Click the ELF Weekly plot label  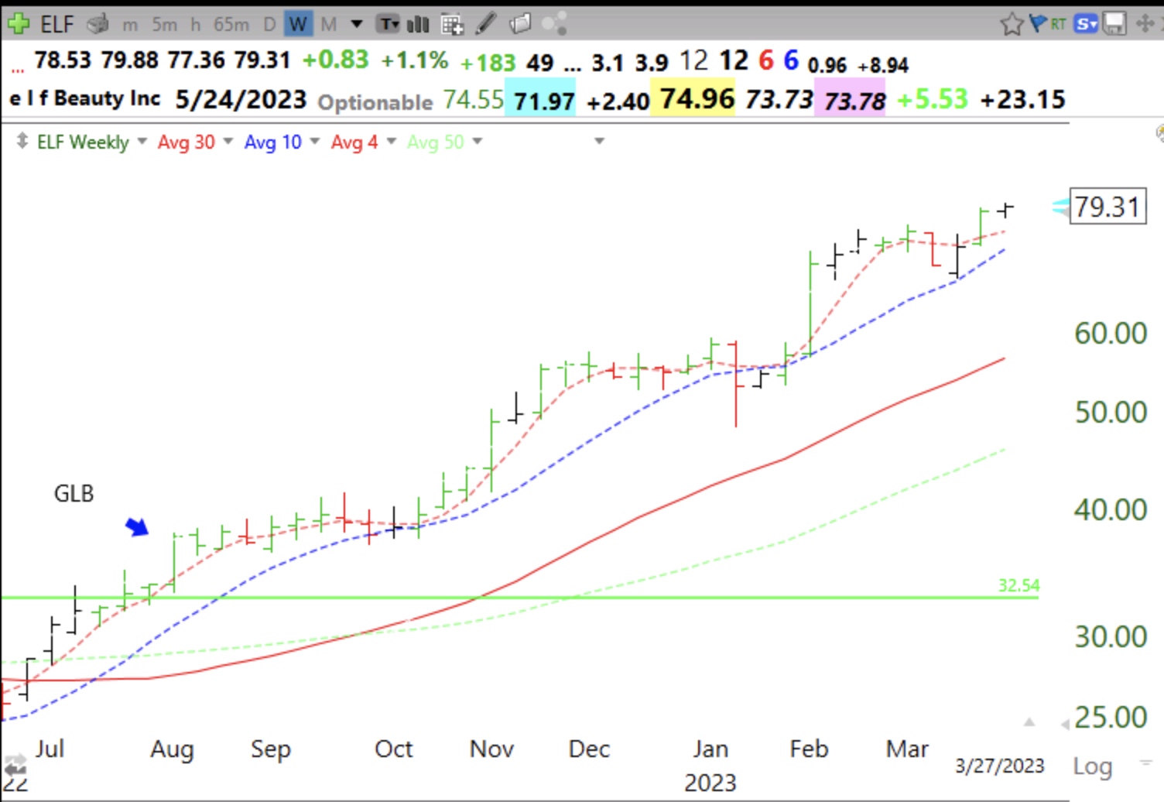[x=83, y=142]
